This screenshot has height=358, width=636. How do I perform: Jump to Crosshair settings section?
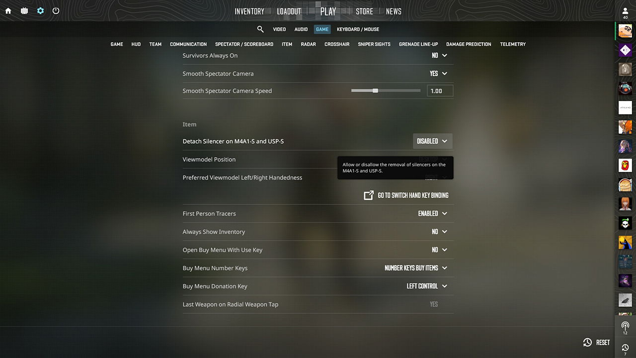[x=337, y=44]
